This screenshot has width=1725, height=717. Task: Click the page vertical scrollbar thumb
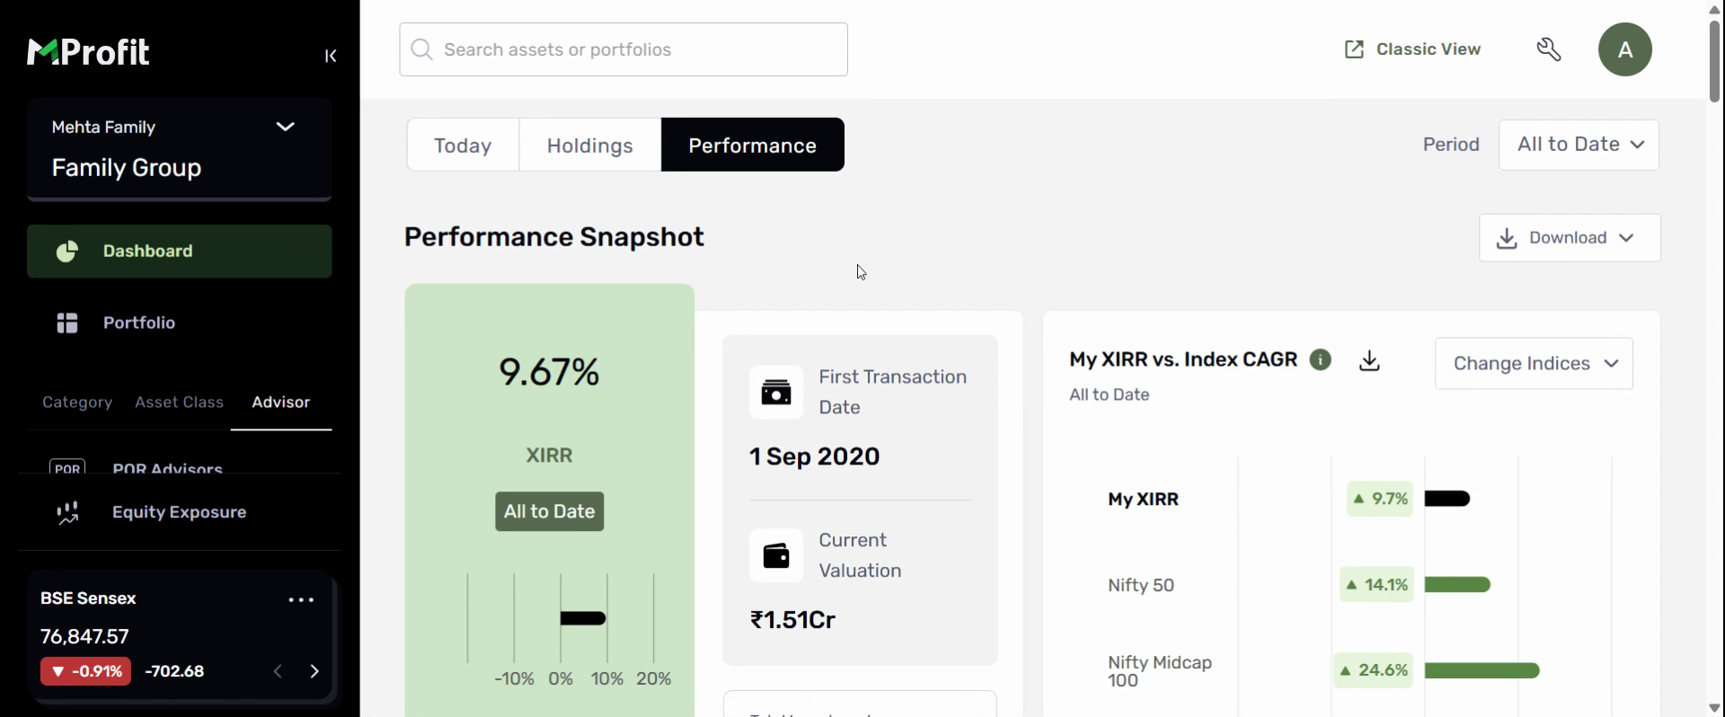coord(1714,59)
